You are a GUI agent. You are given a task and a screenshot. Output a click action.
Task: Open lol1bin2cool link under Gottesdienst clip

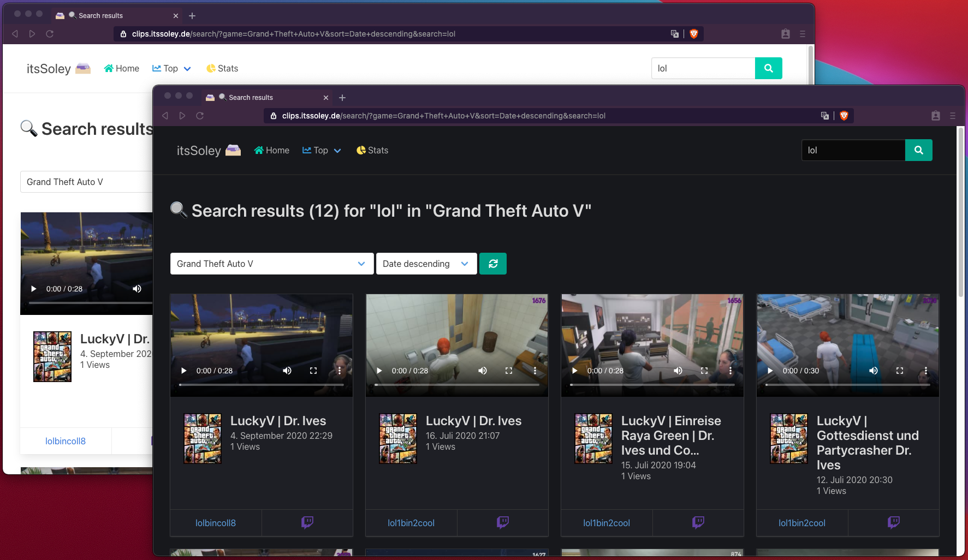pos(802,523)
